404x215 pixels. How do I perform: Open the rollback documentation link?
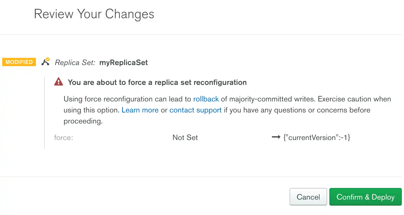(x=206, y=99)
